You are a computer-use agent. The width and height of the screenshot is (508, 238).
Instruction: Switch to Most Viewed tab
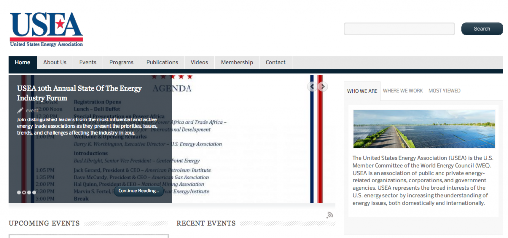(444, 91)
